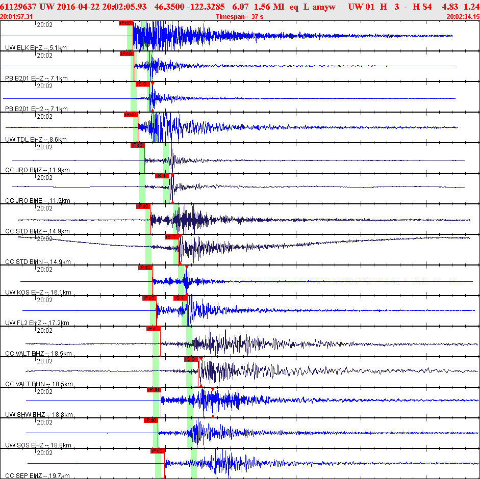Click the iS 0 pick on PB B201 EH2
Screen dimensions: 480x479
(142, 84)
